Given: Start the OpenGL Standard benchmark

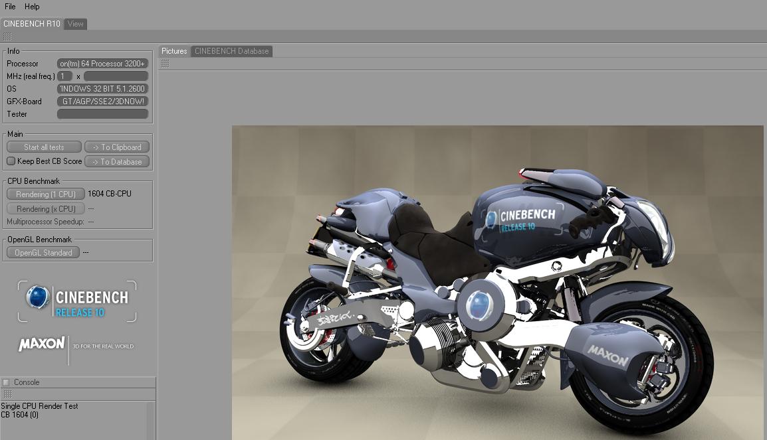Looking at the screenshot, I should 43,253.
